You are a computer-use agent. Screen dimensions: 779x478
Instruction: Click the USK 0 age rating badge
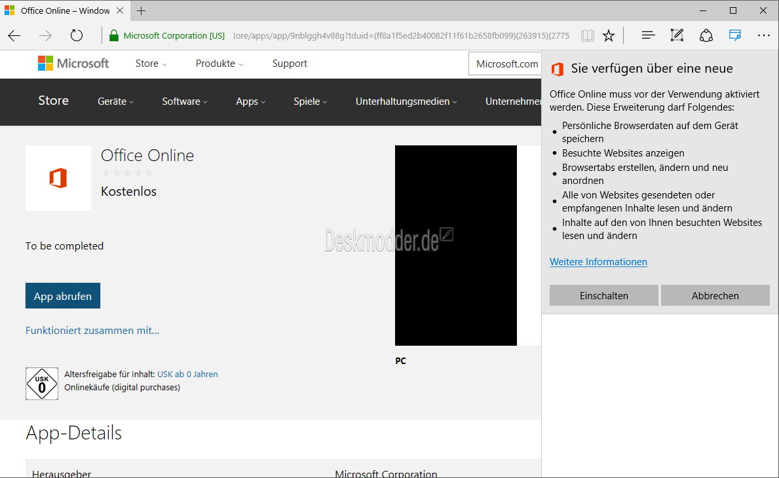(42, 384)
